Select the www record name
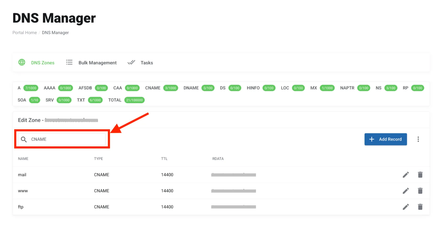Image resolution: width=444 pixels, height=230 pixels. [23, 191]
